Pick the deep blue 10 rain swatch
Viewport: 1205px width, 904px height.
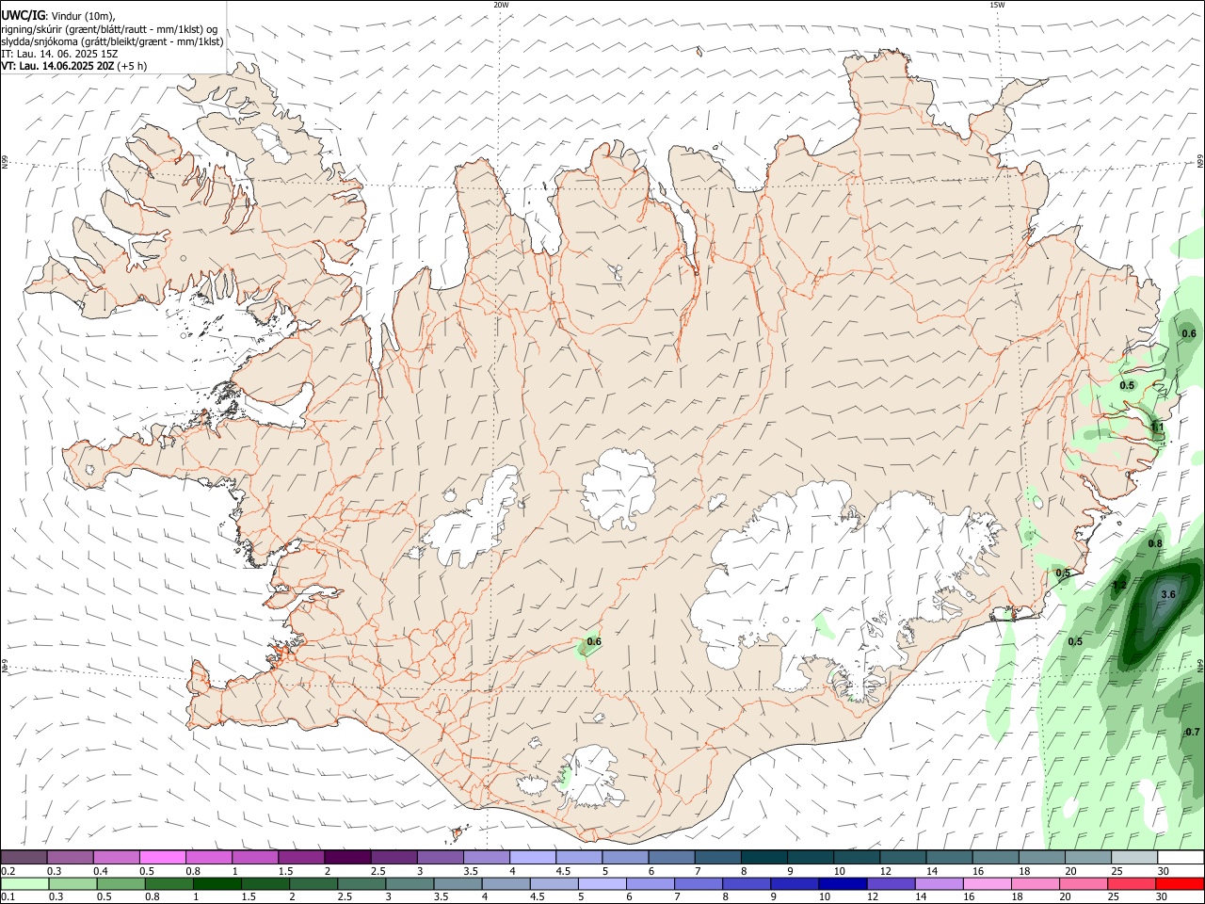[x=842, y=884]
